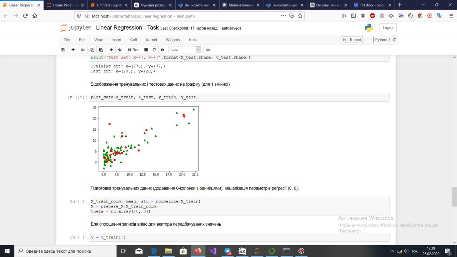Open the command palette keyboard icon
Viewport: 457px width, 257px height.
click(x=209, y=50)
